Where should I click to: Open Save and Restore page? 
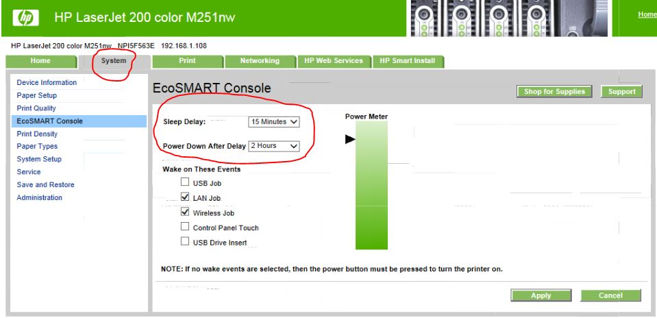coord(45,185)
